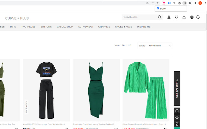Open the wishlist heart icon
The height and width of the screenshot is (129, 207).
point(177,17)
